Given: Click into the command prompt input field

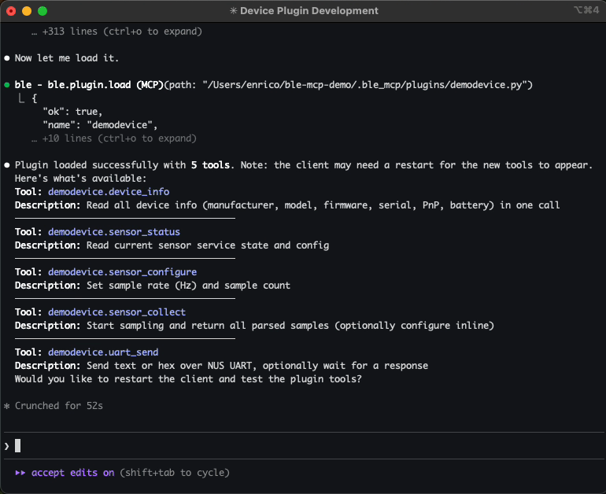Looking at the screenshot, I should tap(299, 446).
